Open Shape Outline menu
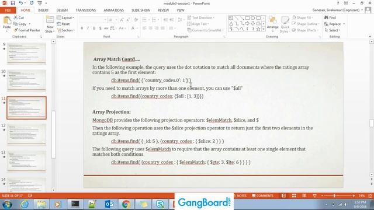Viewport: 374px width, 210px height. point(305,24)
